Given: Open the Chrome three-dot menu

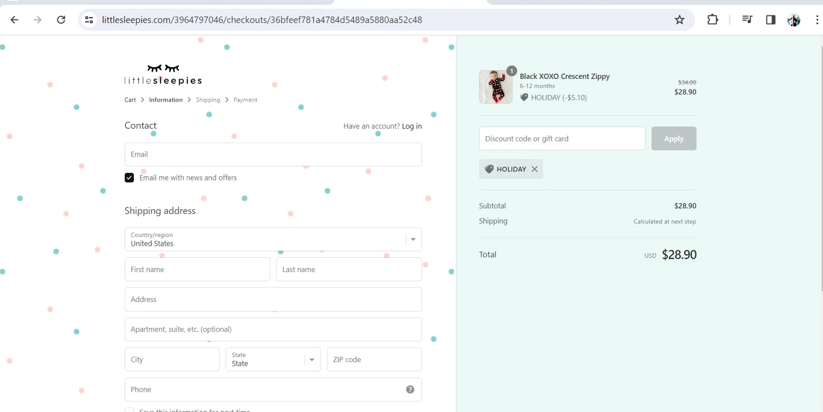Looking at the screenshot, I should coord(818,20).
